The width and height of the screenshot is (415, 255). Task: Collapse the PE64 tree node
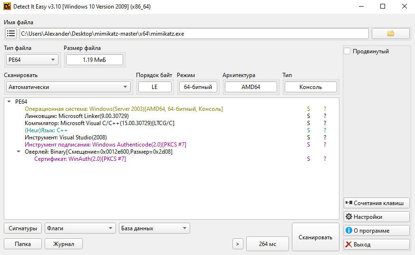point(9,102)
